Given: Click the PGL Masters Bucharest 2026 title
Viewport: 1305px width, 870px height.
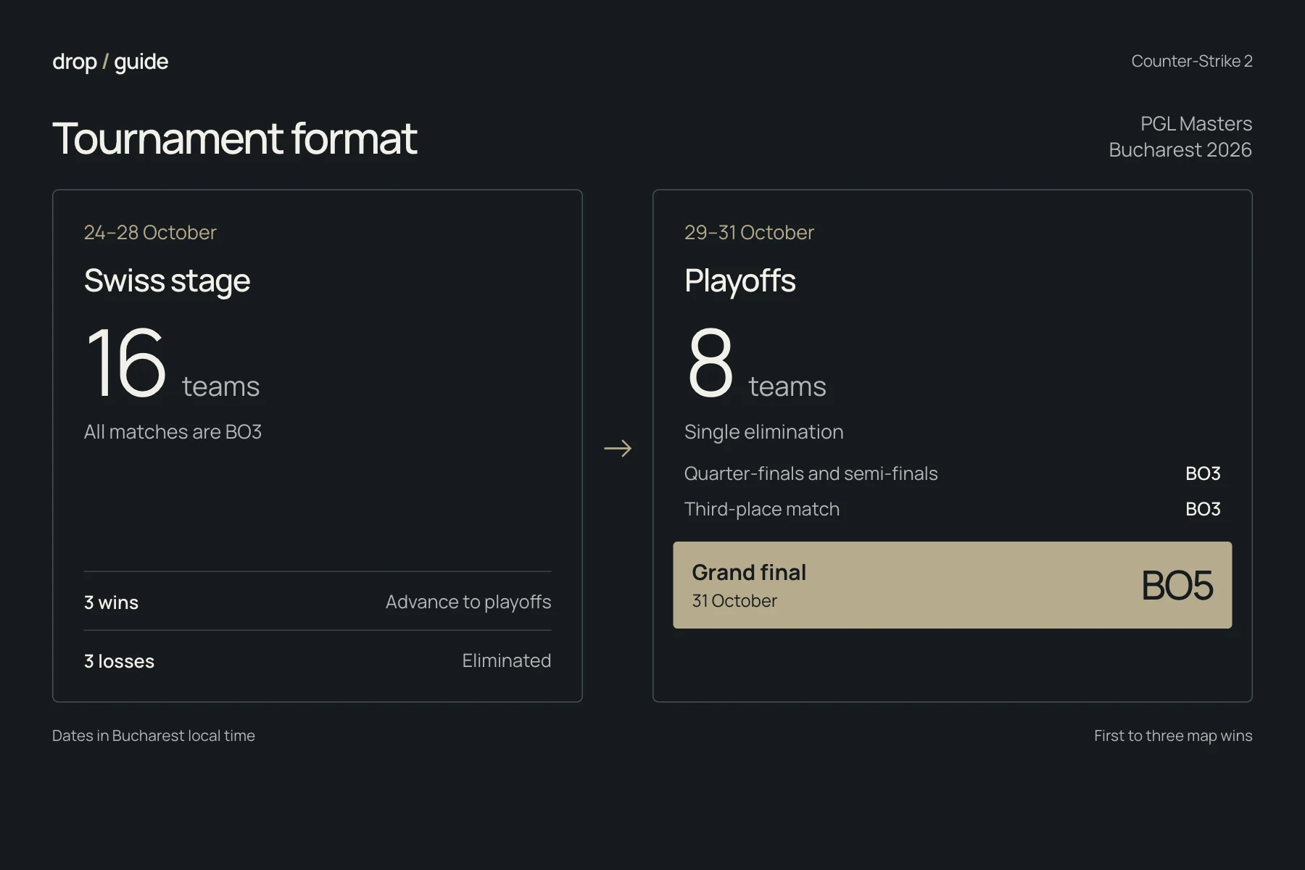Looking at the screenshot, I should (1180, 136).
